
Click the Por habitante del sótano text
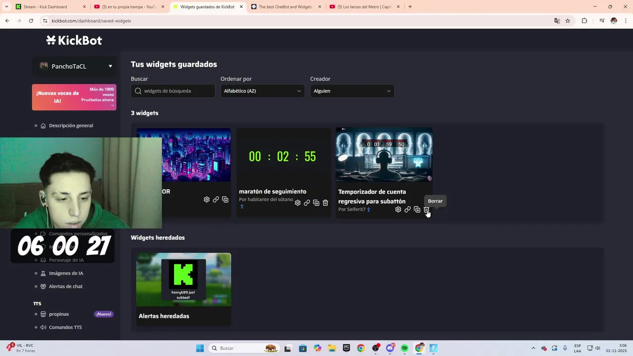coord(266,199)
